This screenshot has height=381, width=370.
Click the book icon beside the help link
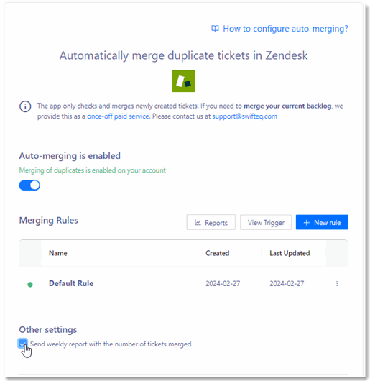click(x=215, y=29)
